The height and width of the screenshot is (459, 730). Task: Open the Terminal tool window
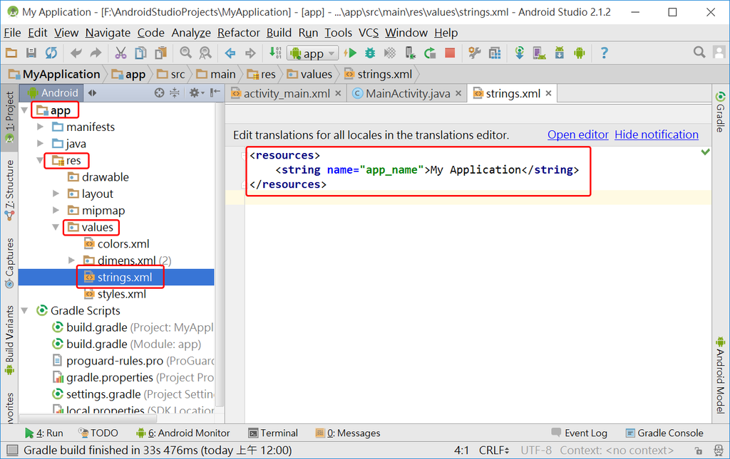(273, 433)
